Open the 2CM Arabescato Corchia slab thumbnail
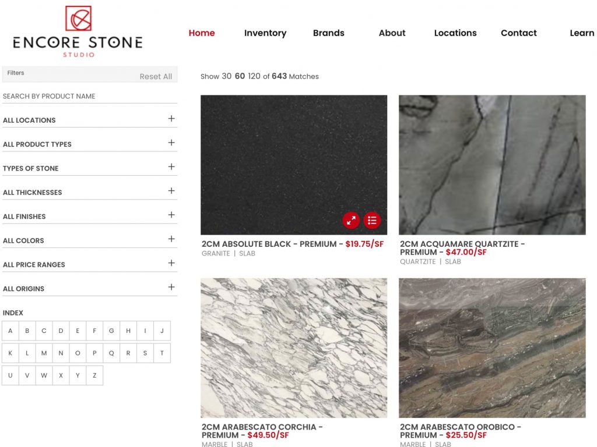This screenshot has width=597, height=447. click(294, 348)
